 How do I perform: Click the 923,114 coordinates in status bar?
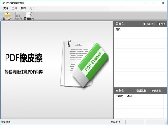115,122
